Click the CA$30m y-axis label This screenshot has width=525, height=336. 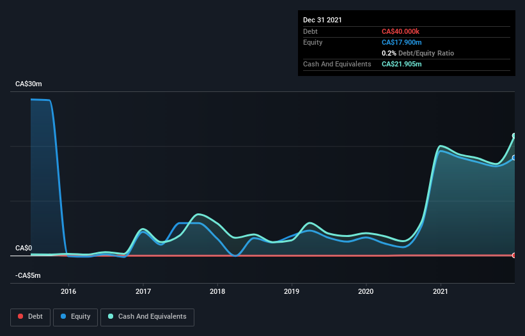pos(29,84)
